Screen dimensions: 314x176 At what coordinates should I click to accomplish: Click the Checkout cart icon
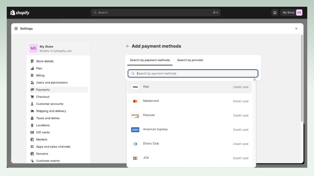(32, 97)
